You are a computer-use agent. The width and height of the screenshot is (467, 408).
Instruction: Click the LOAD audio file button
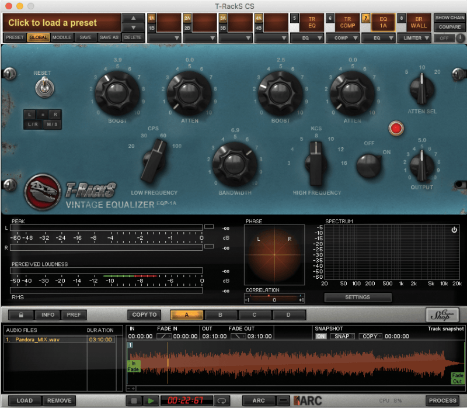coord(25,400)
